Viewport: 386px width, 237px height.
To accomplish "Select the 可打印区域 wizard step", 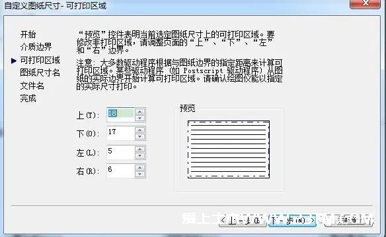I will click(40, 60).
